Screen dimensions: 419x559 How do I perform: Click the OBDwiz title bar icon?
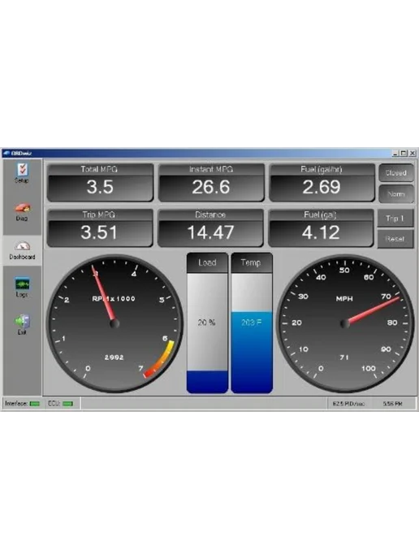pyautogui.click(x=6, y=154)
